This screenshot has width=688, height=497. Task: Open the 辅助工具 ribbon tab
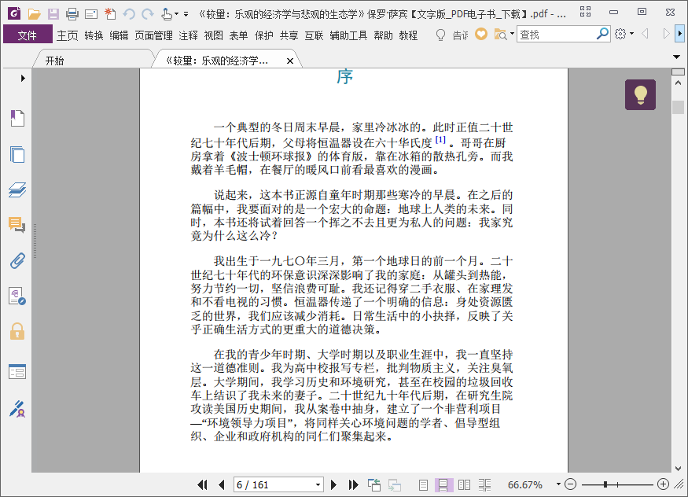(348, 35)
